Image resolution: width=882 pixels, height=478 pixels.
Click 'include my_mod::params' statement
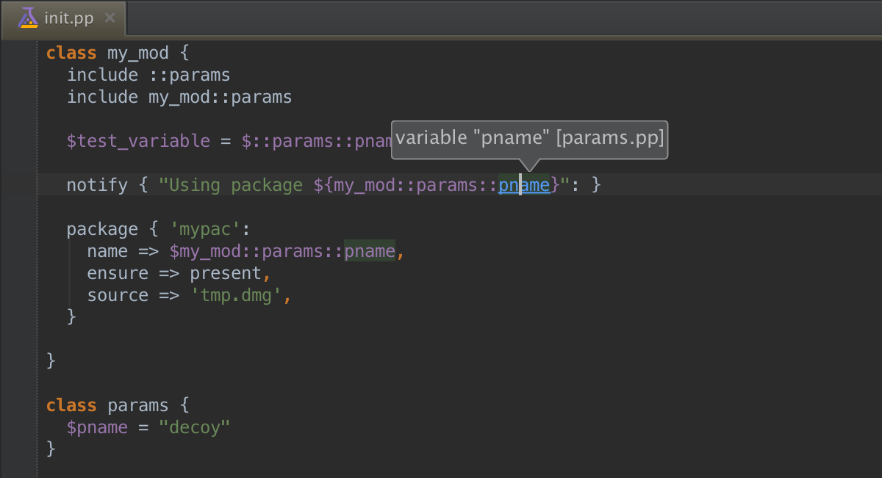coord(179,97)
